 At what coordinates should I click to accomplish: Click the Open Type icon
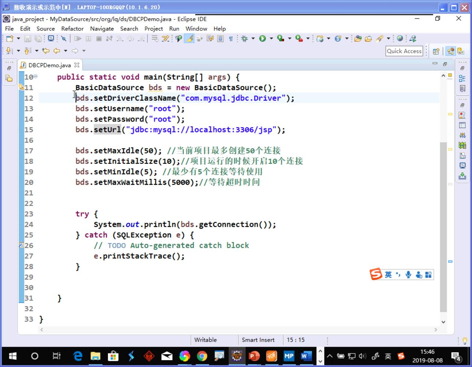click(358, 38)
